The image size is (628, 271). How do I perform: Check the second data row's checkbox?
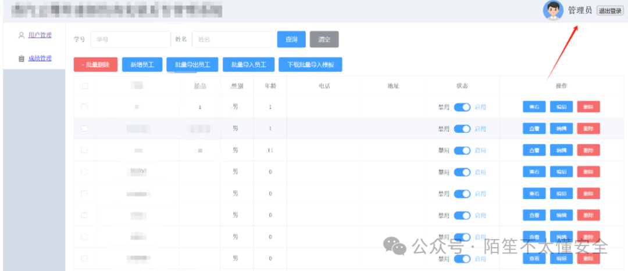[x=84, y=128]
